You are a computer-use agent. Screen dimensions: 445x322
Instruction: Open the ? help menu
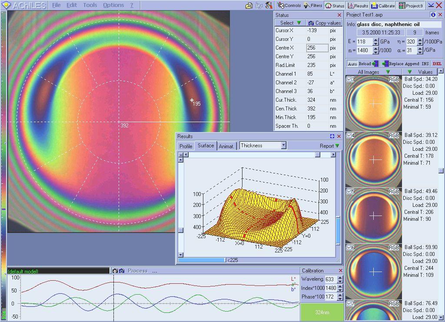tap(132, 5)
